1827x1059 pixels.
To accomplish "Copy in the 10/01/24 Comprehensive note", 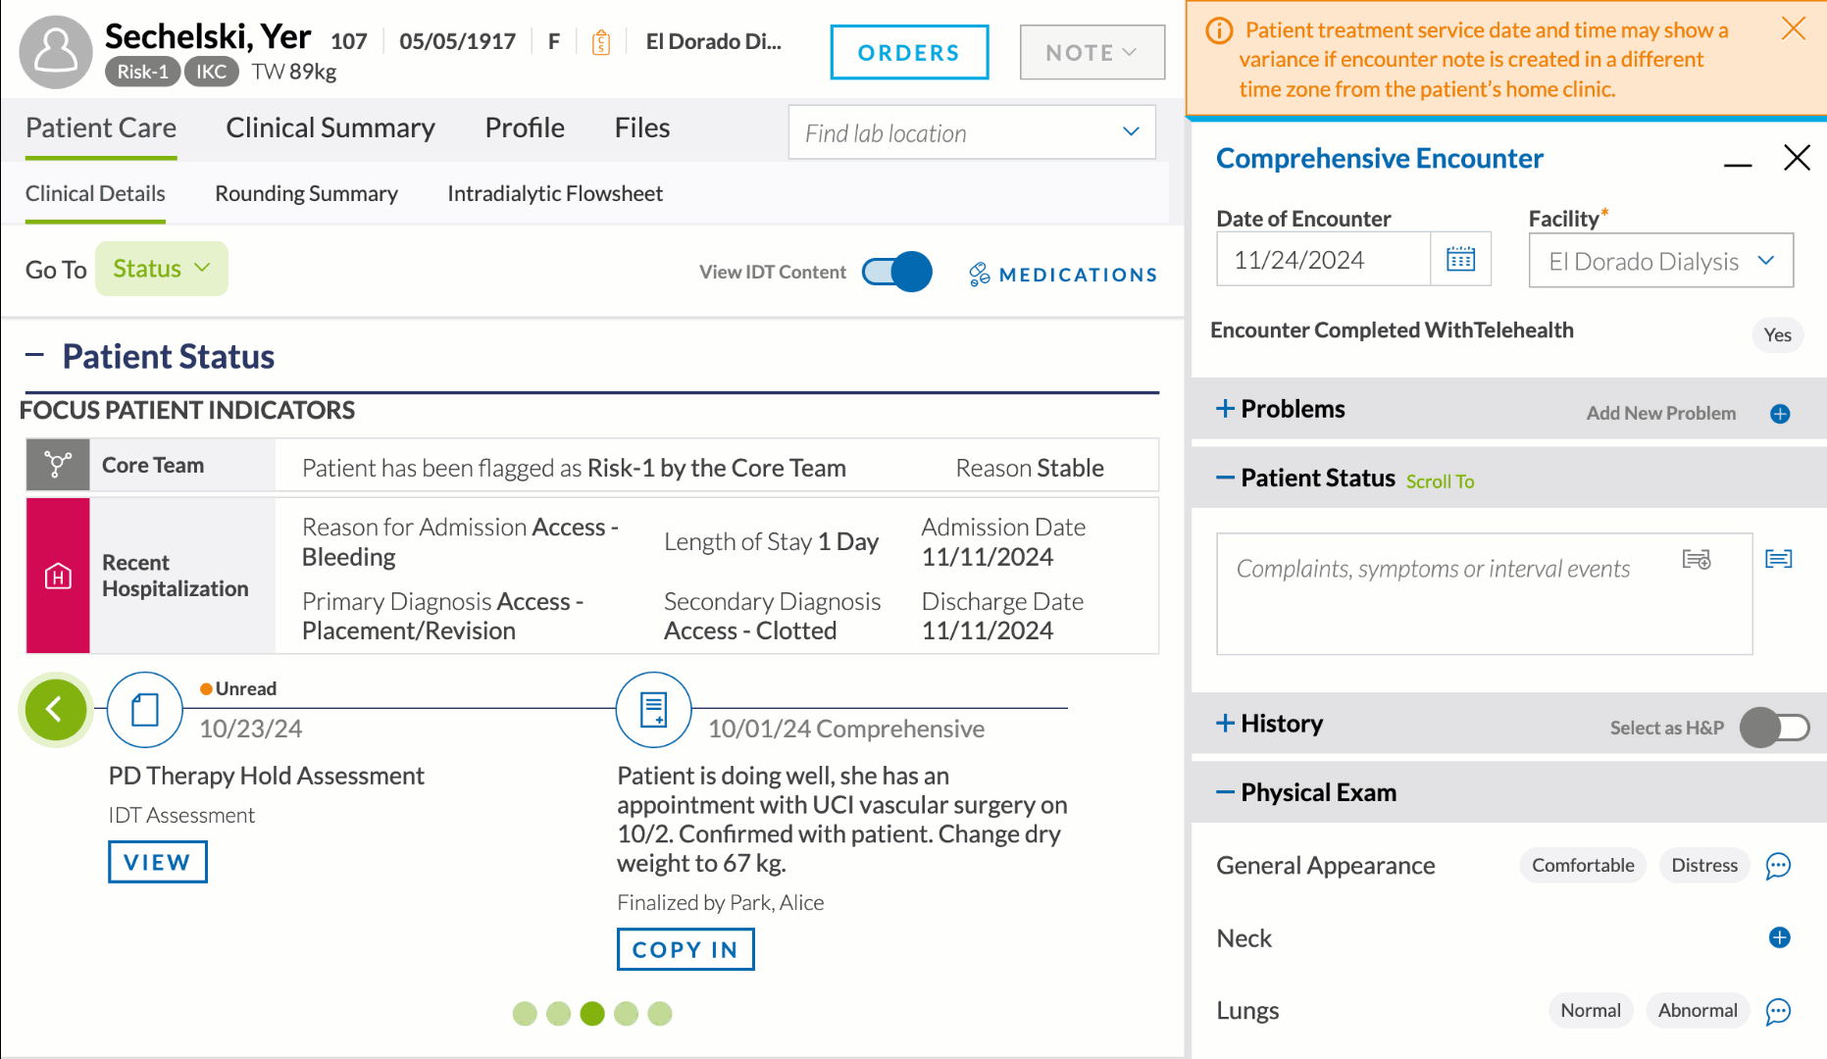I will [x=685, y=949].
